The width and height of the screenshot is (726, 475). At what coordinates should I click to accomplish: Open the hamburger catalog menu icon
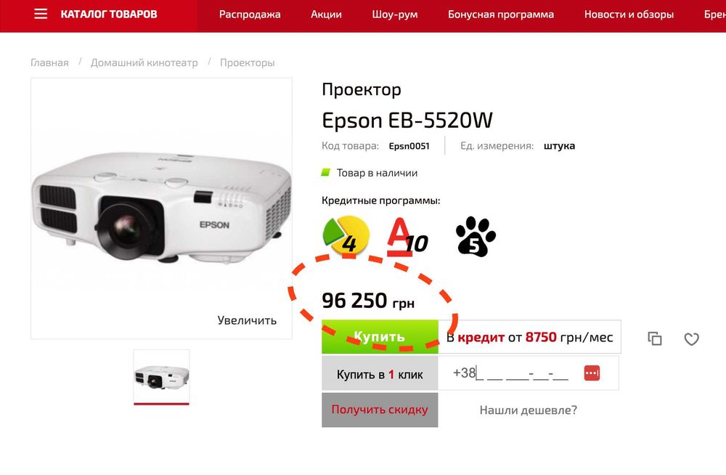(x=41, y=14)
